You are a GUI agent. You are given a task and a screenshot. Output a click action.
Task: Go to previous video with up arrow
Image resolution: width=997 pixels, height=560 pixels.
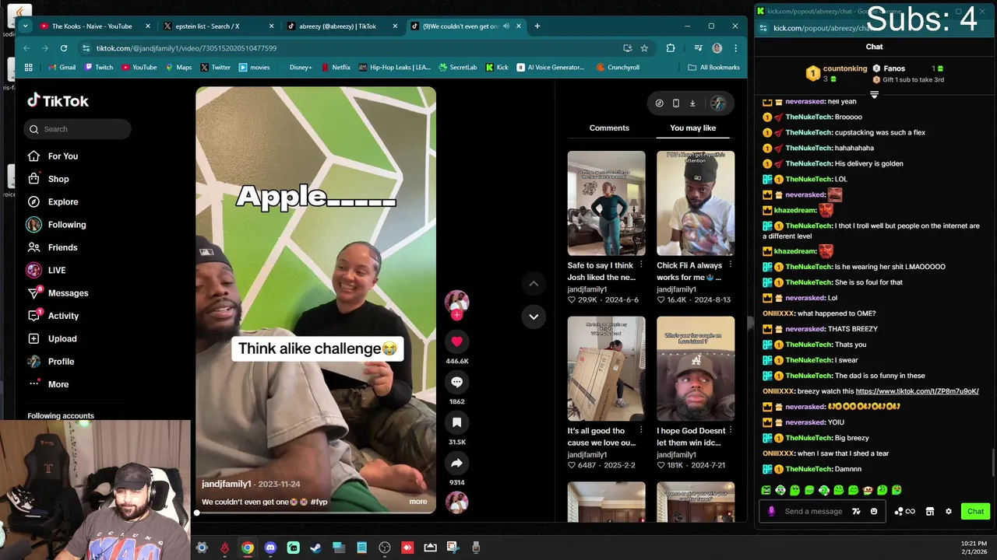(534, 284)
